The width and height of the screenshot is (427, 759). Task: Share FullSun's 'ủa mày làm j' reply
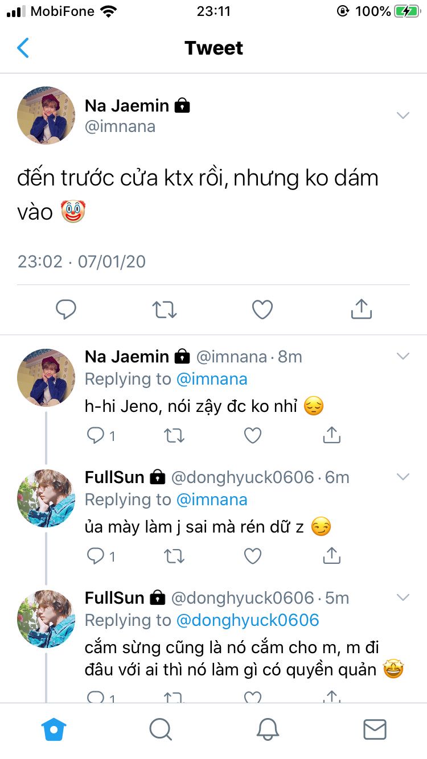coord(331,556)
